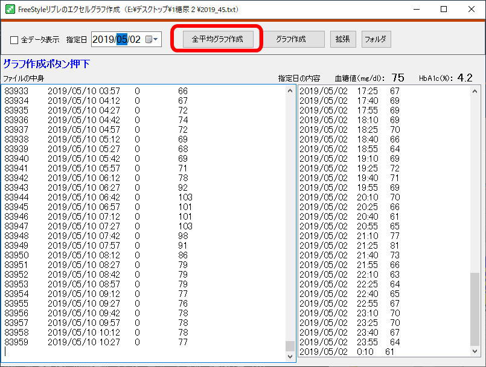Click the FreeStyle app icon in title bar
The height and width of the screenshot is (367, 486).
coord(8,9)
